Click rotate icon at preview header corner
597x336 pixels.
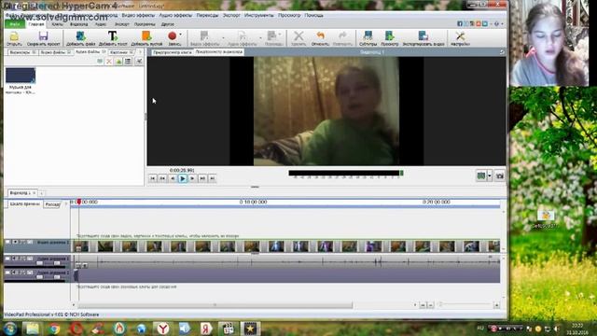(502, 52)
